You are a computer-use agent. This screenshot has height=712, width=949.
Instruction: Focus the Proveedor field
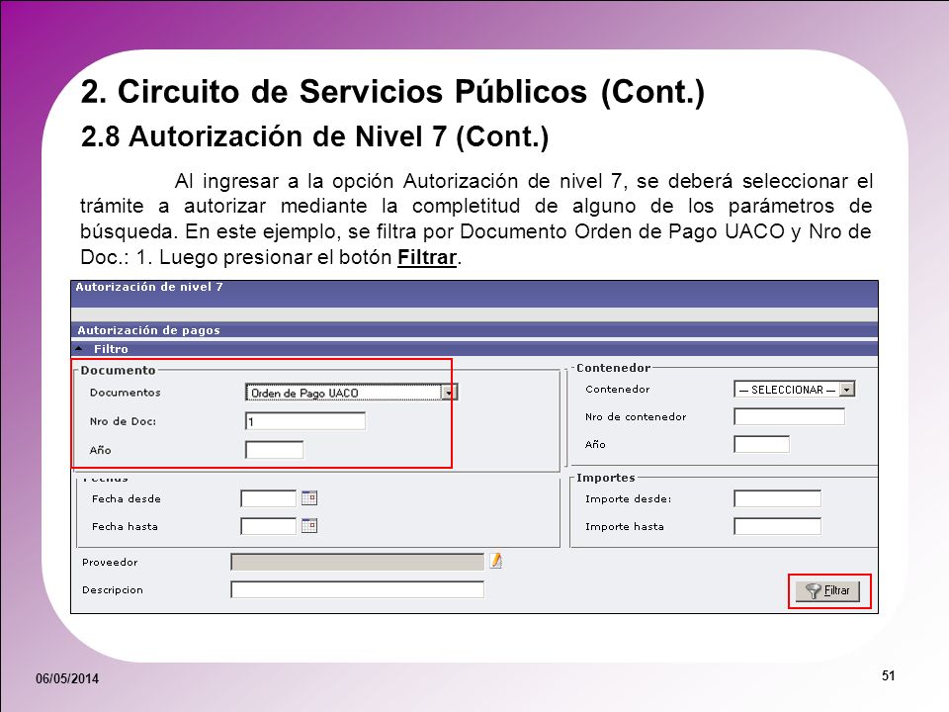357,562
